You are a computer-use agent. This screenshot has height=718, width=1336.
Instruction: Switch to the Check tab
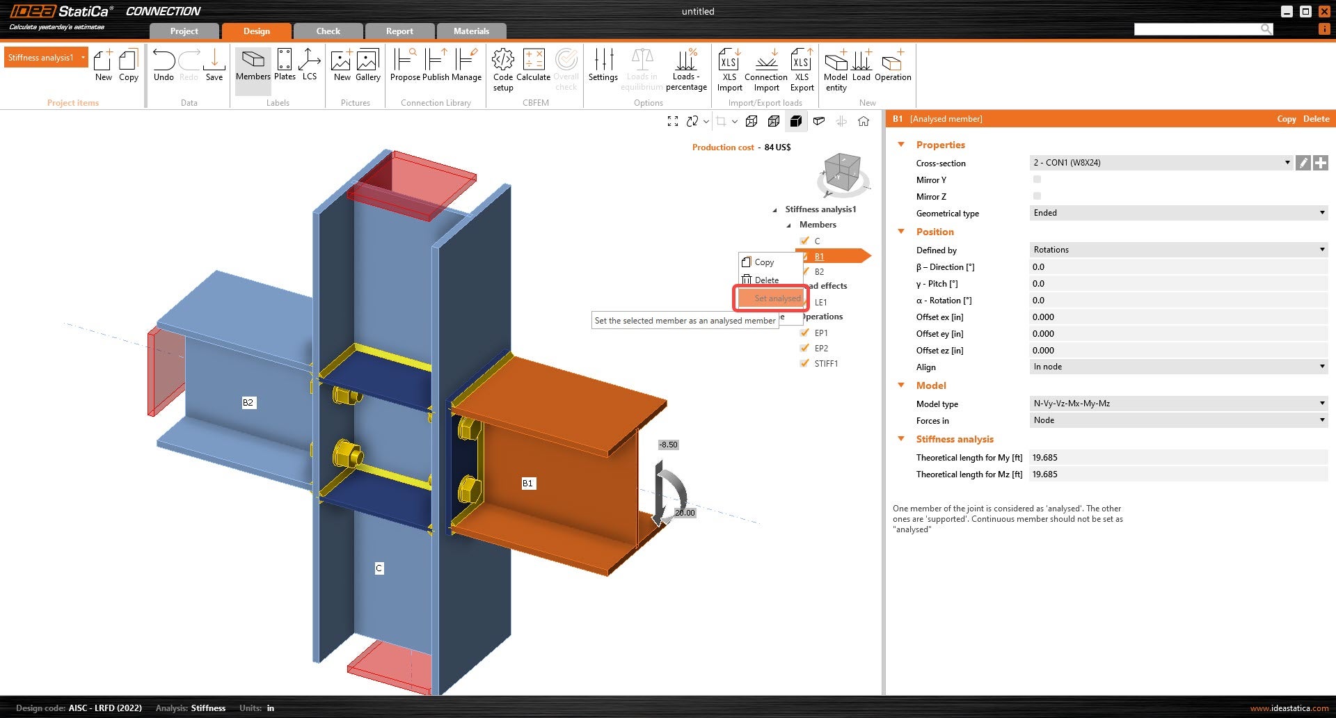click(x=328, y=31)
